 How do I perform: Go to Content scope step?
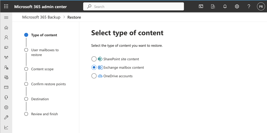(x=42, y=69)
